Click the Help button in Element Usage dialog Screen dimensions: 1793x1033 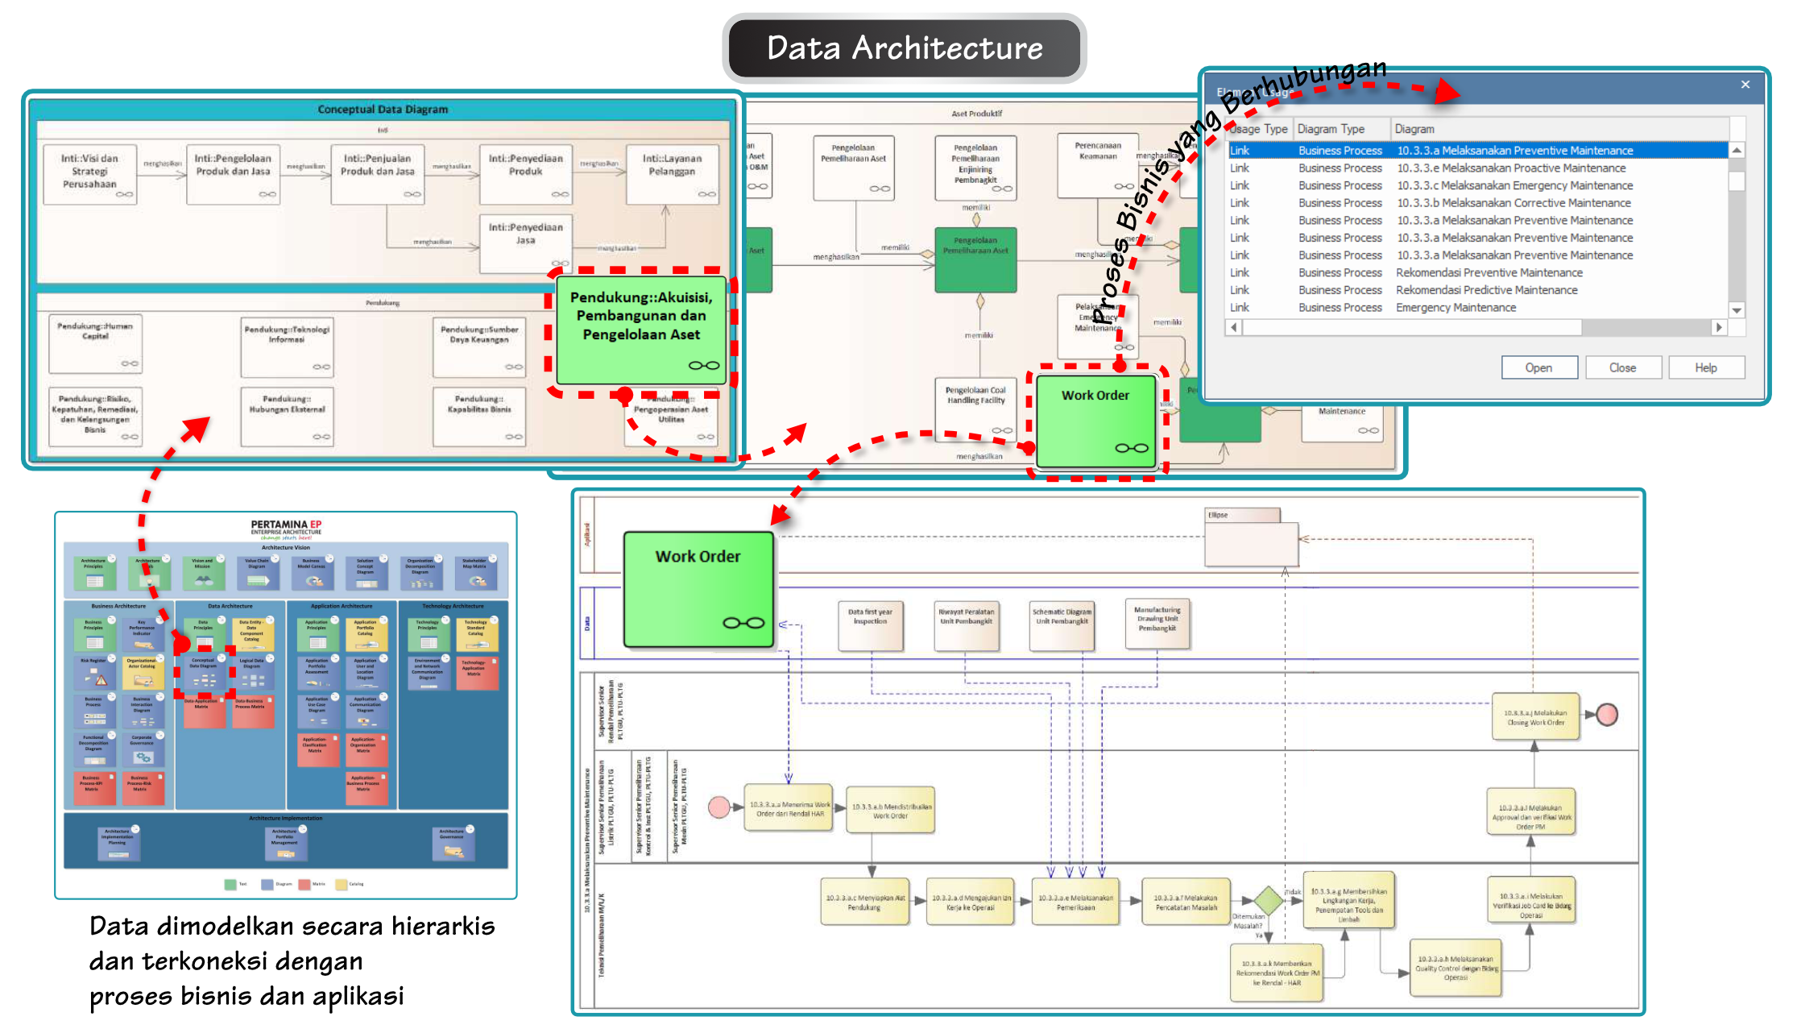tap(1706, 367)
